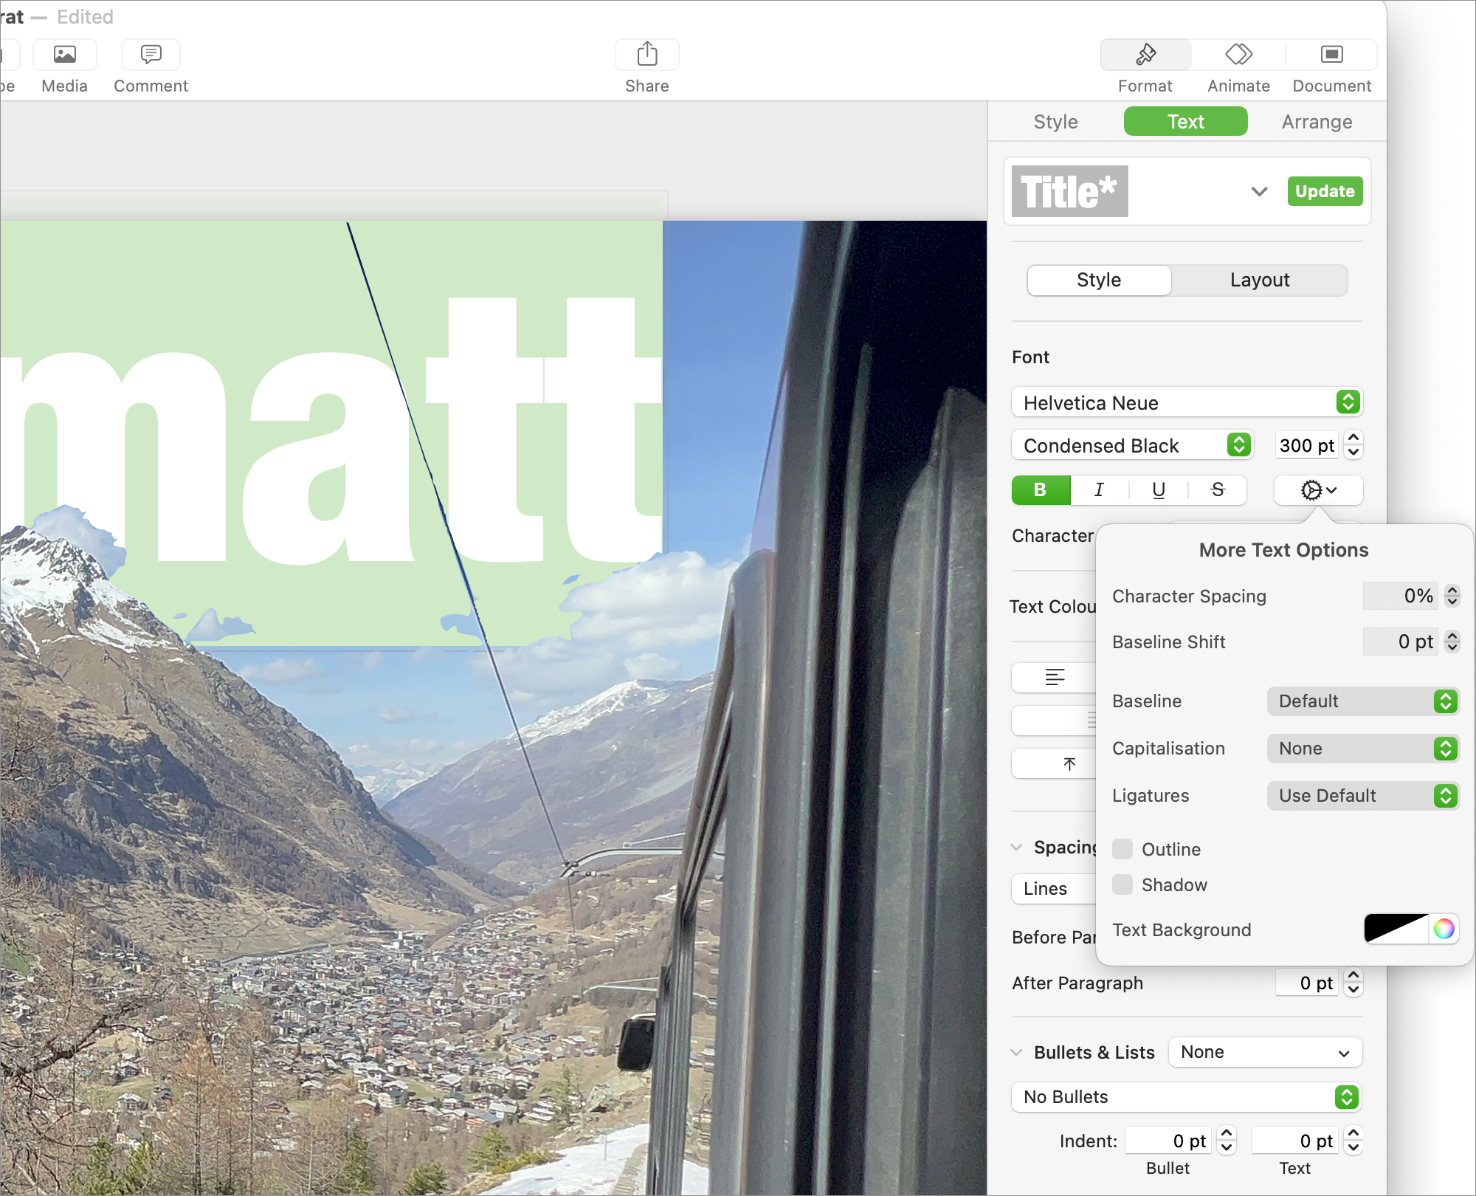Click the black Text Background swatch
The height and width of the screenshot is (1196, 1476).
[1396, 929]
